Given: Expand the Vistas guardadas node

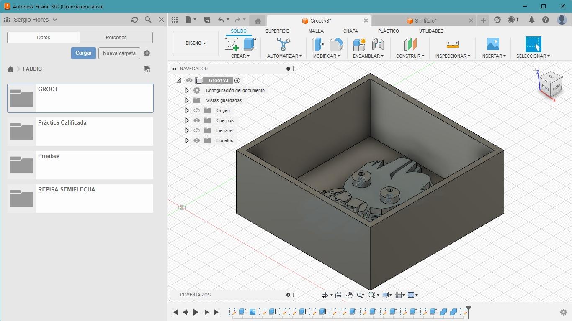Looking at the screenshot, I should tap(186, 100).
